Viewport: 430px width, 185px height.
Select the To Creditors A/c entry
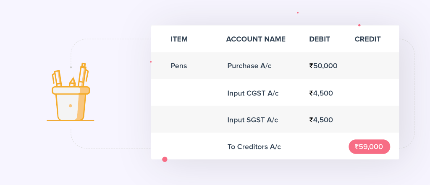pos(254,146)
